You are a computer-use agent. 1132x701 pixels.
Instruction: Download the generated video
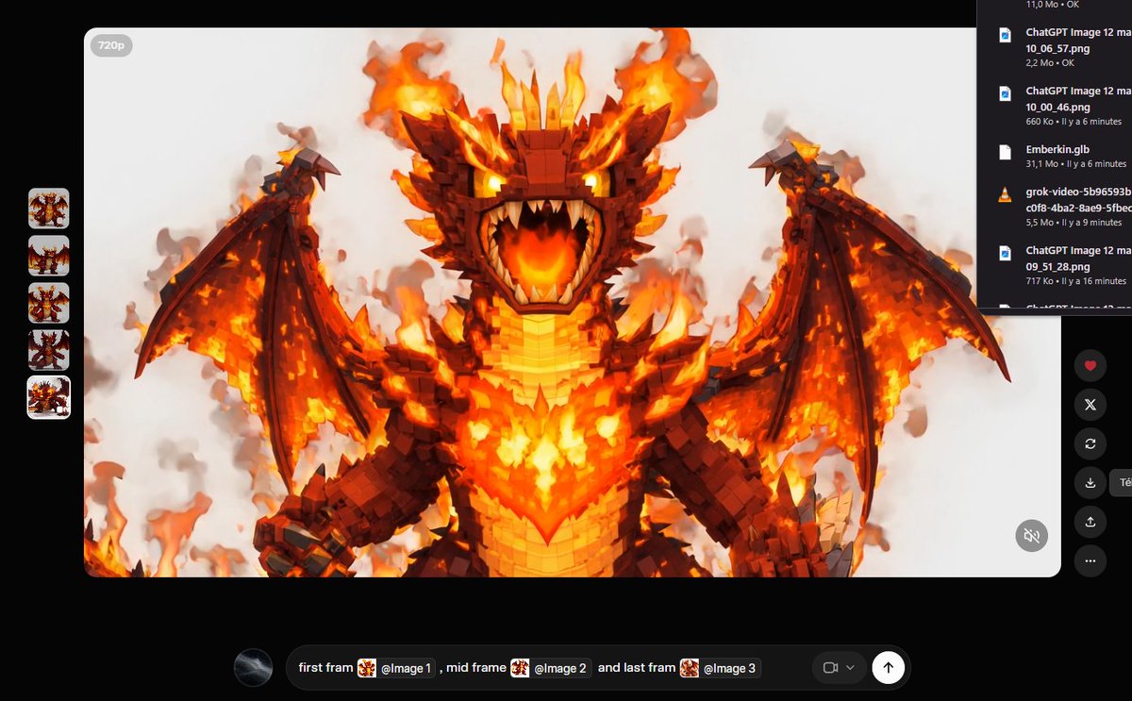pyautogui.click(x=1090, y=483)
